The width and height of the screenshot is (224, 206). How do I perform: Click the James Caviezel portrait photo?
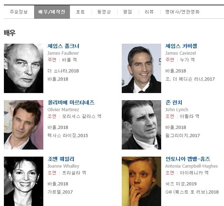141,68
